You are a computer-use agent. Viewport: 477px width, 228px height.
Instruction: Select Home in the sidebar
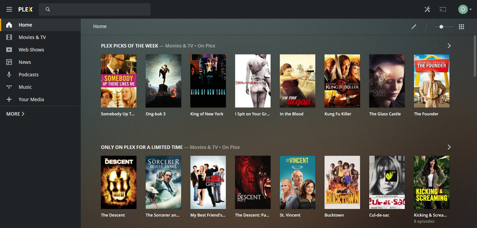point(41,25)
